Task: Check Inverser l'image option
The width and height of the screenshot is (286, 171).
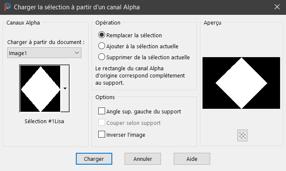Action: (102, 135)
